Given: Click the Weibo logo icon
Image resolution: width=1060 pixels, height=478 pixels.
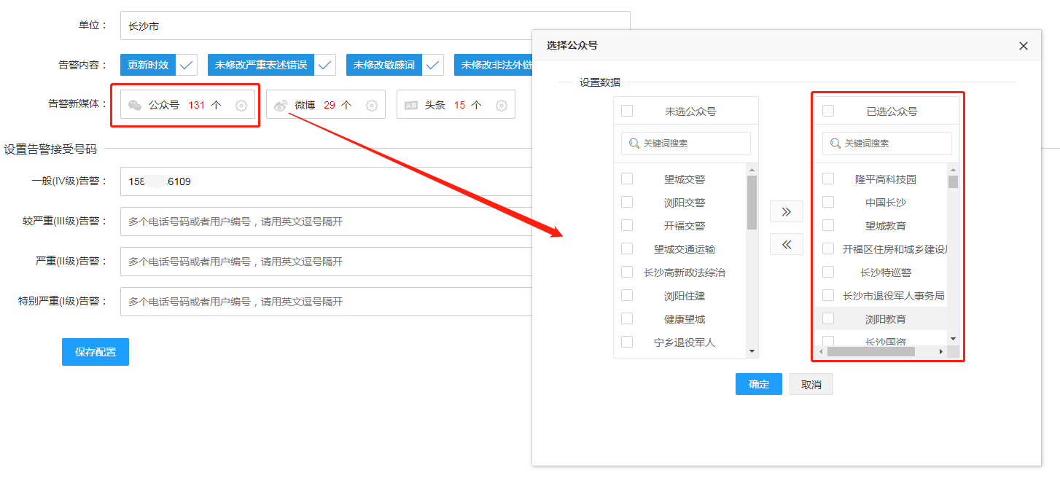Looking at the screenshot, I should 281,106.
